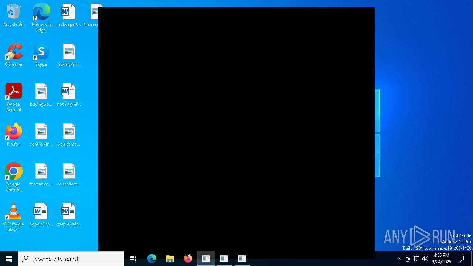
Task: Select the googlesho Word document icon
Action: [x=41, y=215]
